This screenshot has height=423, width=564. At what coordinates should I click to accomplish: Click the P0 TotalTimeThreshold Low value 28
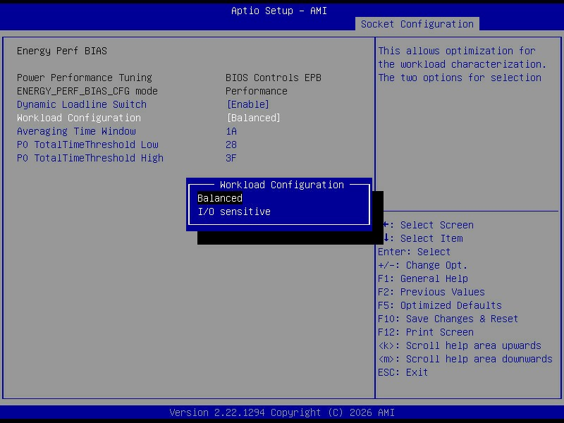[231, 145]
